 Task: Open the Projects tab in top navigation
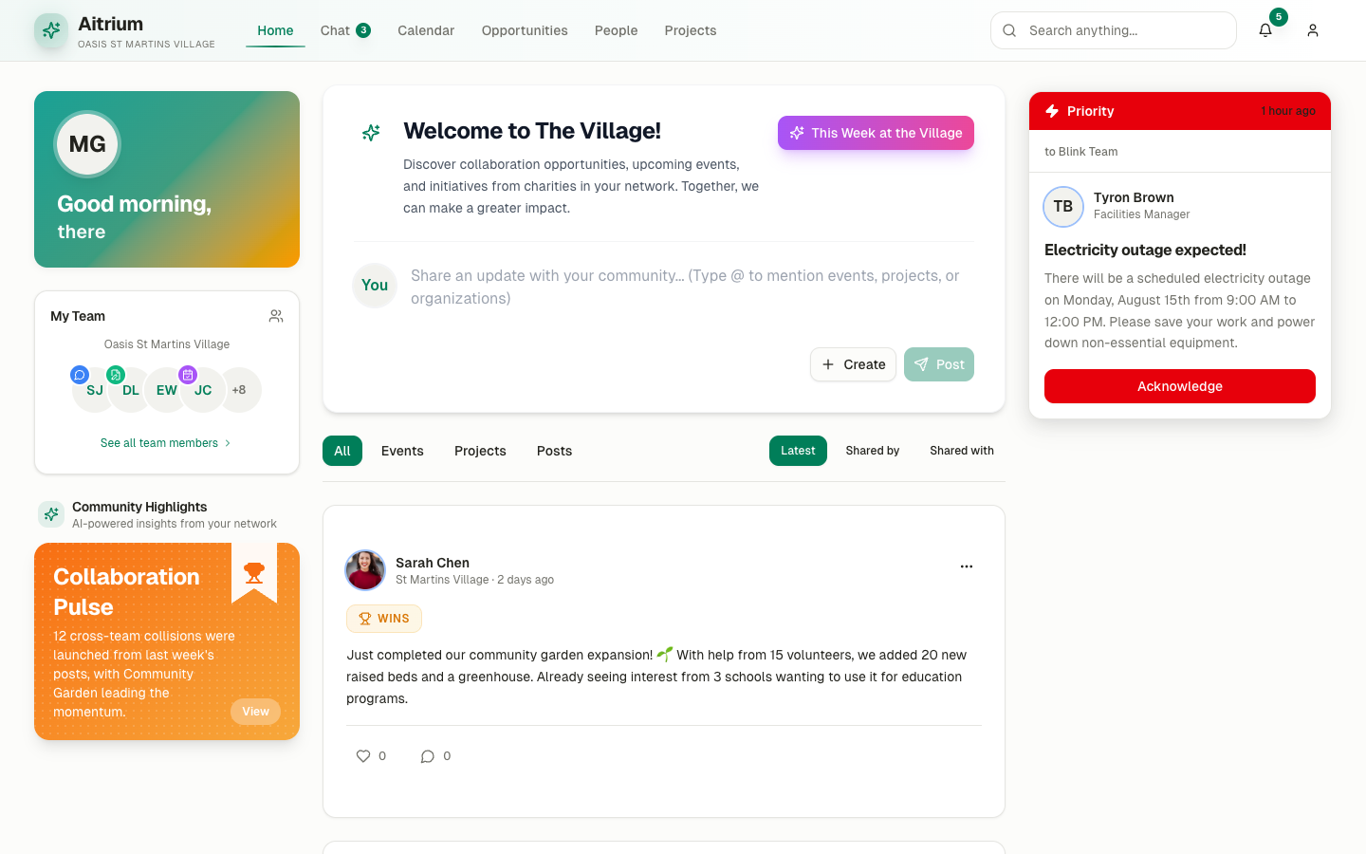pyautogui.click(x=691, y=30)
